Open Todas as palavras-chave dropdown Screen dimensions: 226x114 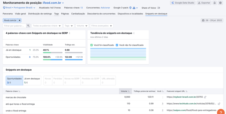click(47, 26)
